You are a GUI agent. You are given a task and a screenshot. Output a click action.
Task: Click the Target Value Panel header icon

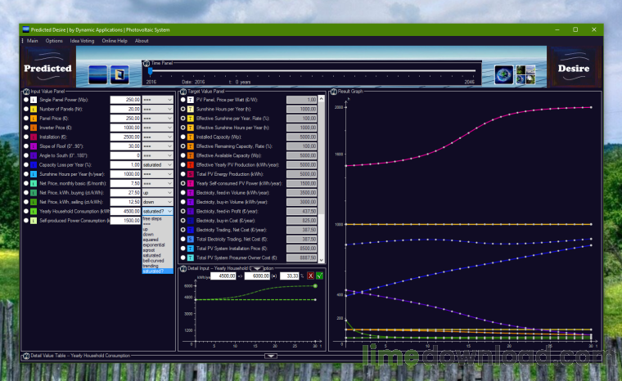coord(183,92)
